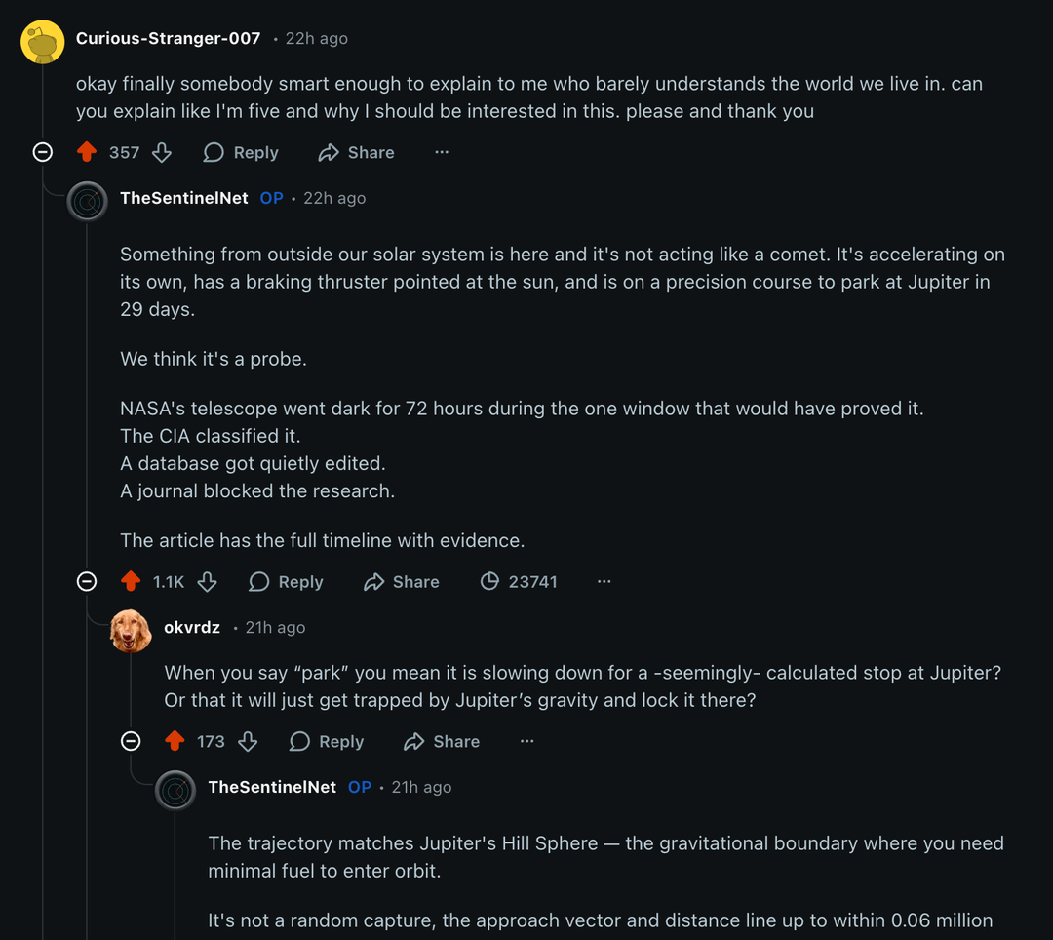Share TheSentinelNet's 1.1K comment

tap(402, 581)
